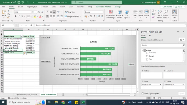Open Chrome from the taskbar
187x105 pixels.
click(x=63, y=102)
